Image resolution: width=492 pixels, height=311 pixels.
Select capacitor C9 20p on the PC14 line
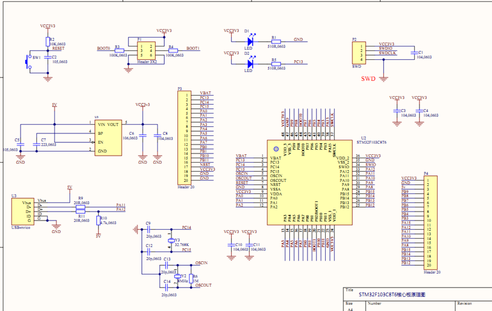148,229
